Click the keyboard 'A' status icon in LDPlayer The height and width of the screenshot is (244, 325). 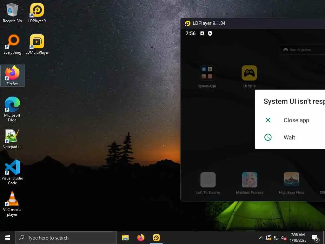tap(202, 33)
